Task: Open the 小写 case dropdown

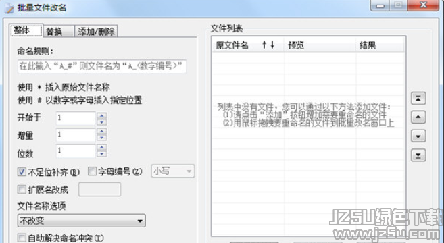Action: pos(173,171)
